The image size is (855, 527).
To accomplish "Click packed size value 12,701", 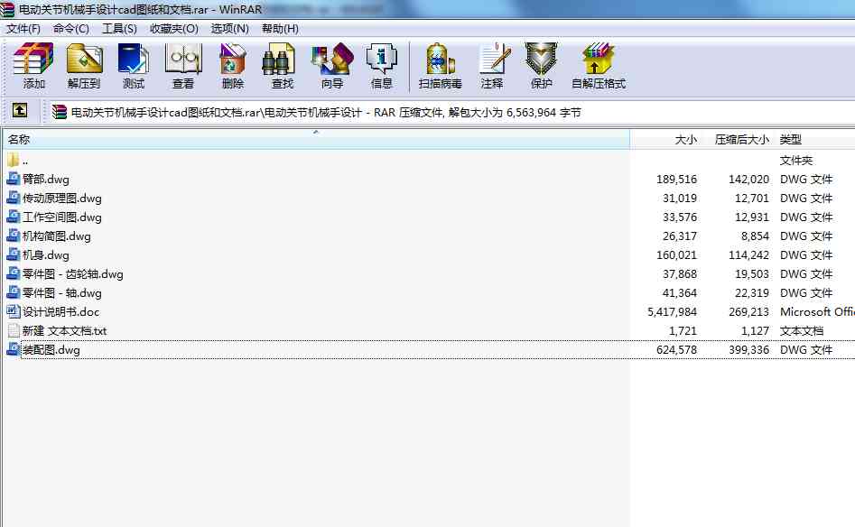I will pyautogui.click(x=751, y=199).
